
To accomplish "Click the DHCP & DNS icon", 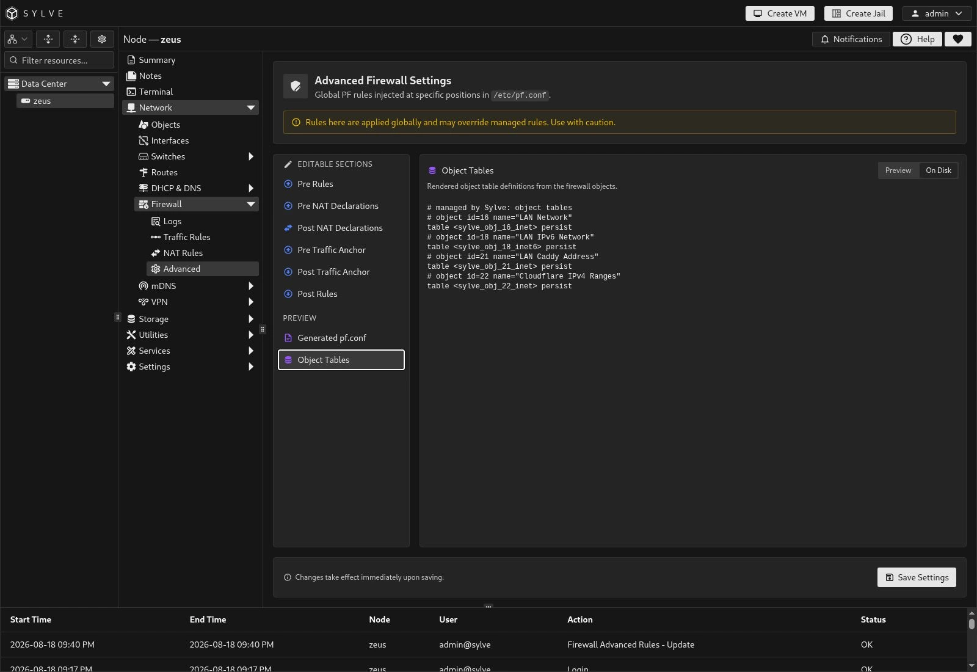I will 143,188.
